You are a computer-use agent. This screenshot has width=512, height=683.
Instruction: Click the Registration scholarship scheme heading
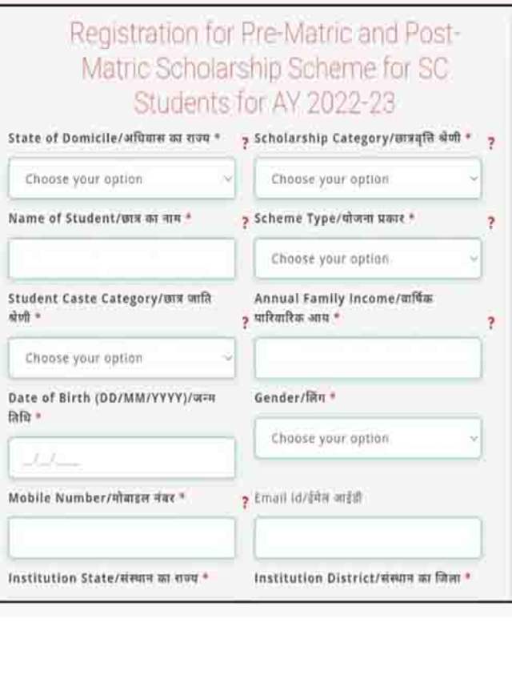tap(265, 69)
